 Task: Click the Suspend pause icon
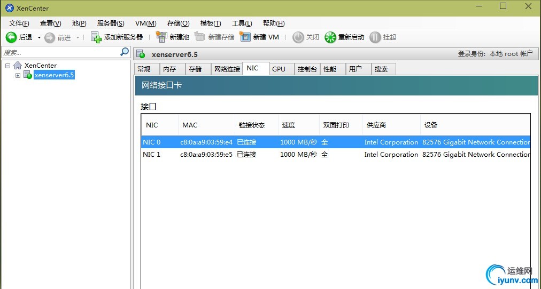(375, 37)
